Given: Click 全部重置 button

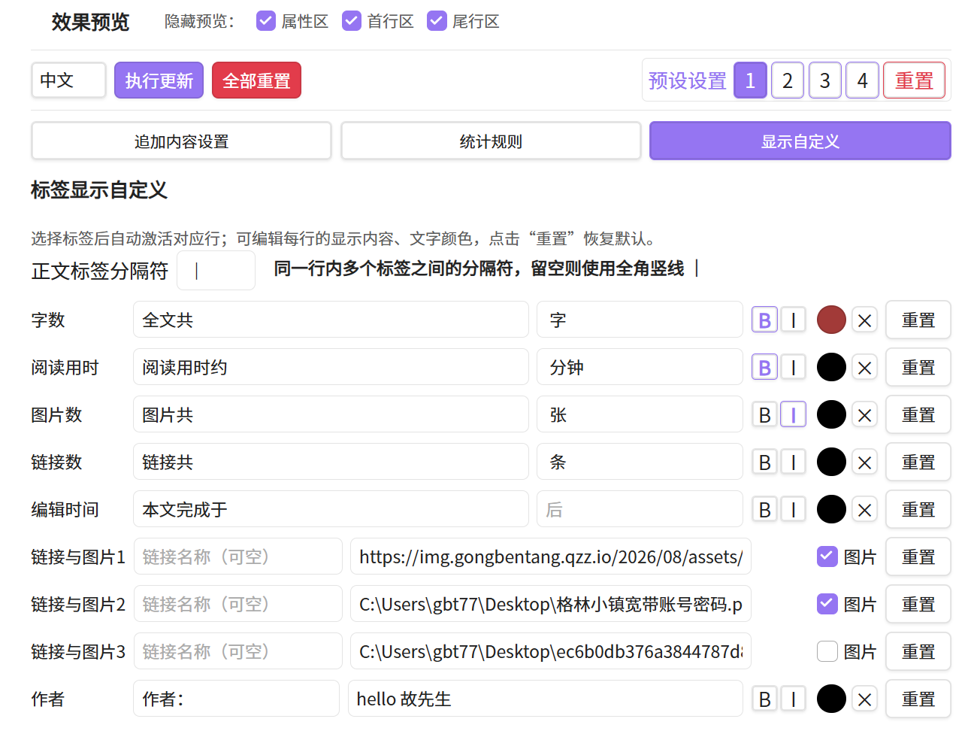Looking at the screenshot, I should click(256, 80).
